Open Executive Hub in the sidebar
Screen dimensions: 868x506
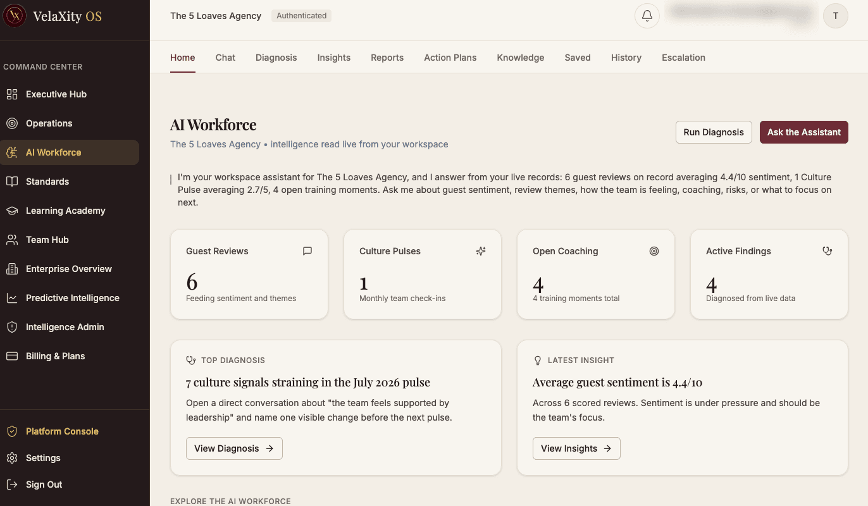(70, 94)
